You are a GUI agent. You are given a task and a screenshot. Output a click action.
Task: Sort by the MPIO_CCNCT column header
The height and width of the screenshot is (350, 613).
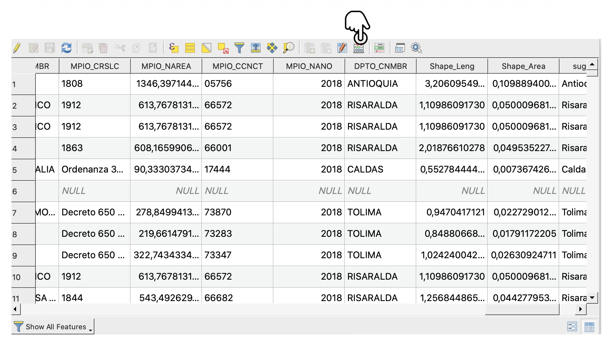[x=238, y=66]
